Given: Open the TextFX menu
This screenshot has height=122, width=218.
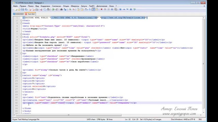Looking at the screenshot, I should (x=92, y=6).
